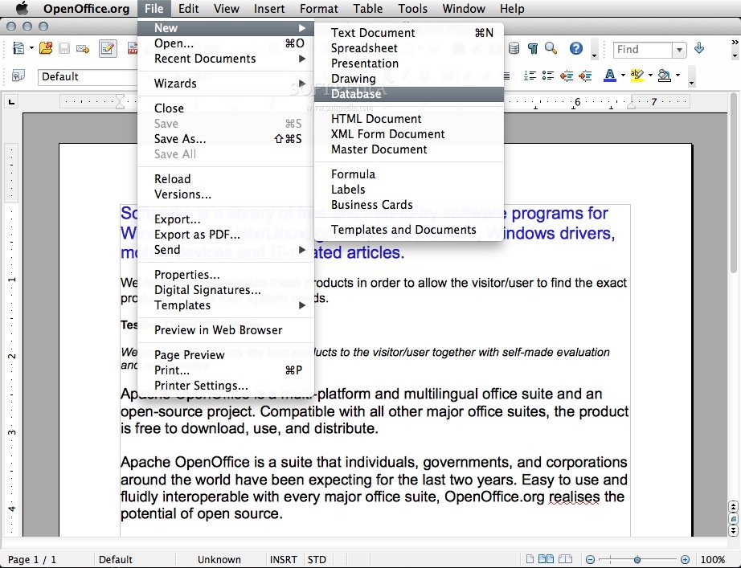The height and width of the screenshot is (568, 741).
Task: Open the OpenOffice.org application menu
Action: pos(87,9)
